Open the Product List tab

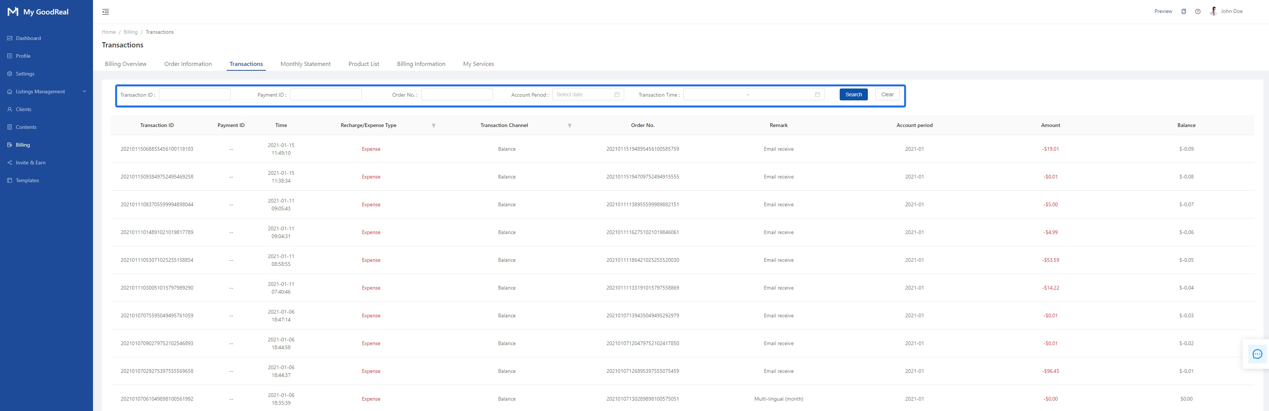click(364, 63)
